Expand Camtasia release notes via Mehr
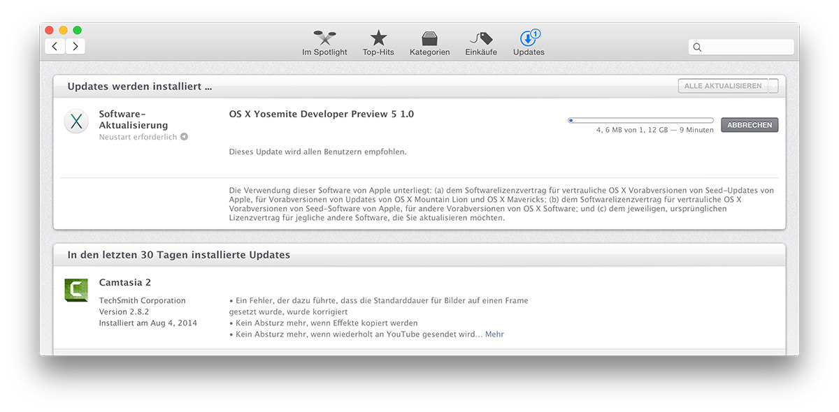The width and height of the screenshot is (839, 412). [494, 334]
